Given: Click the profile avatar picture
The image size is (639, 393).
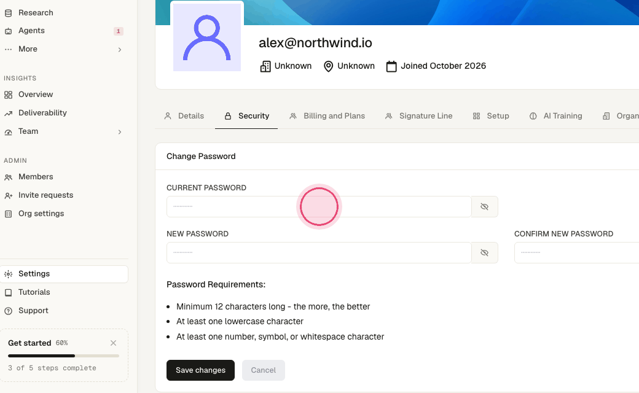Looking at the screenshot, I should click(x=207, y=37).
